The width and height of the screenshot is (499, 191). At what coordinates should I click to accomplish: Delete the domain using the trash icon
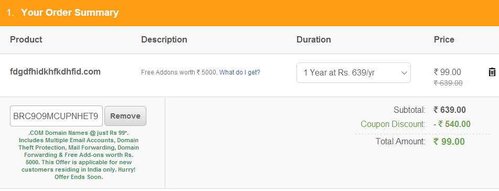coord(492,72)
